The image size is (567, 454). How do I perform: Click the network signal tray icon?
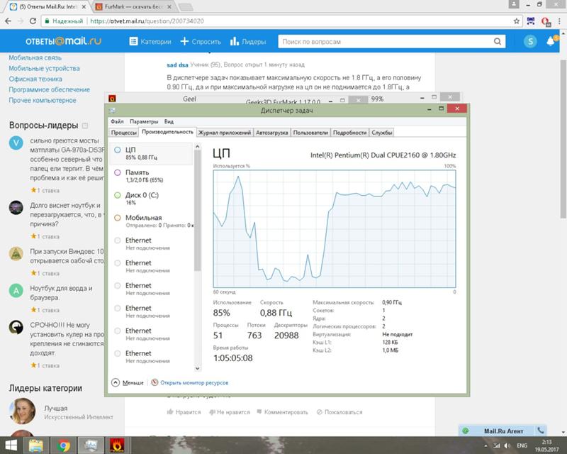497,445
